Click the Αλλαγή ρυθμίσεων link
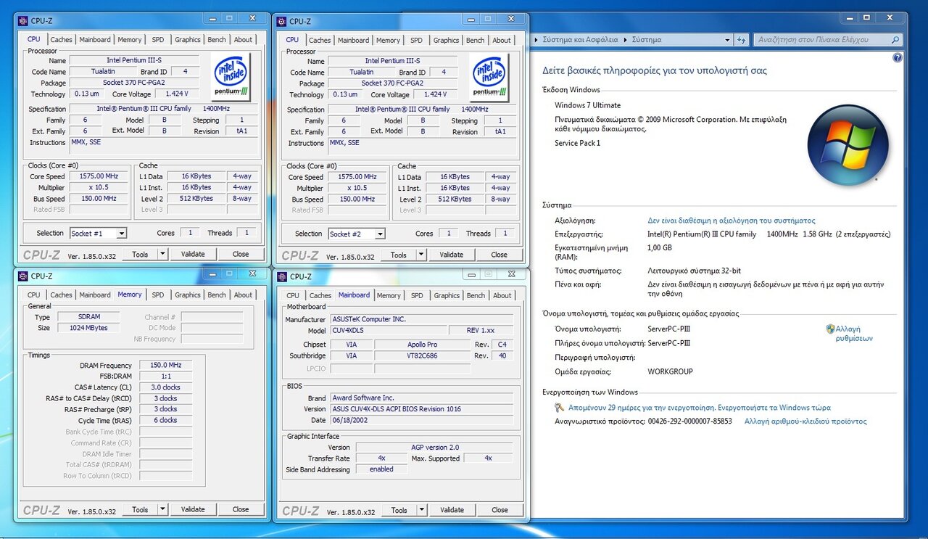The width and height of the screenshot is (928, 539). pos(854,334)
